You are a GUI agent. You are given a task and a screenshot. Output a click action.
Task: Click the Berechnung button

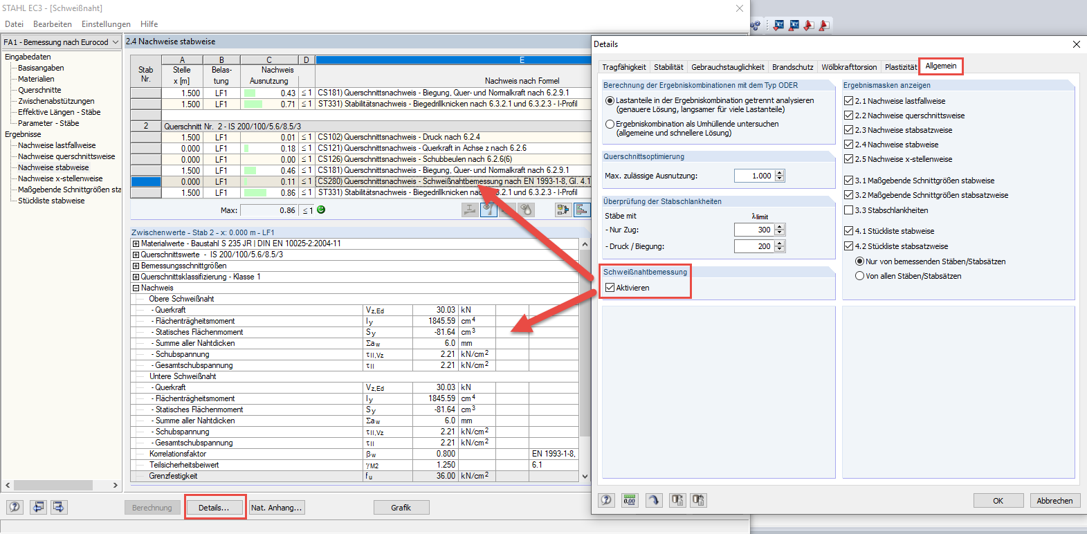point(152,508)
